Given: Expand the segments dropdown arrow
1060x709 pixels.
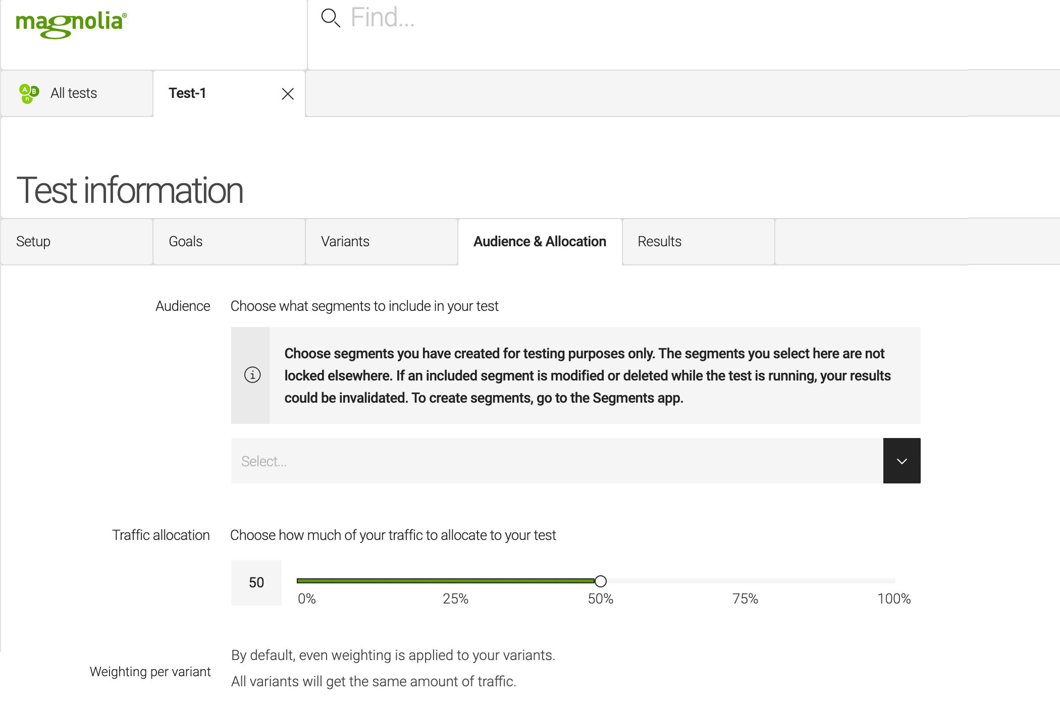Looking at the screenshot, I should coord(902,461).
